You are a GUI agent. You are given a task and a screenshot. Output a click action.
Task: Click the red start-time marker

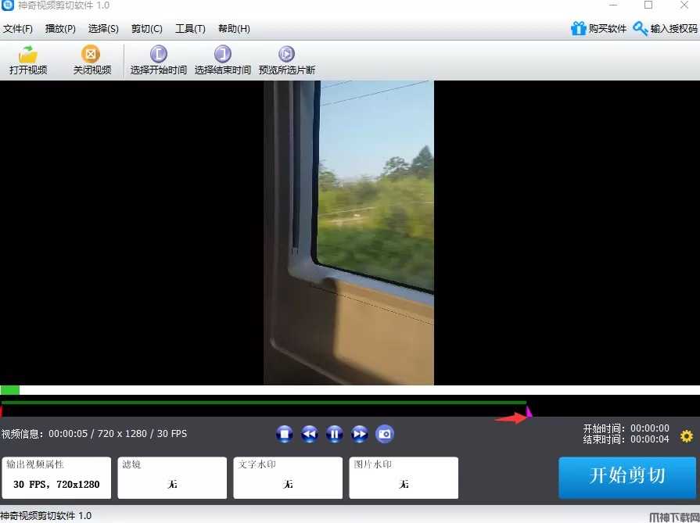2,411
